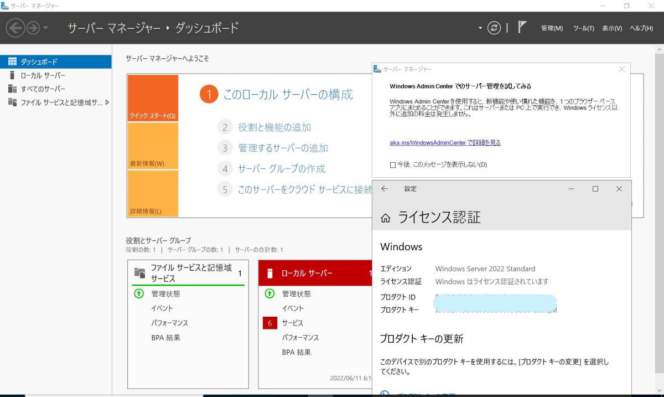Click イベント in the file services tile
664x397 pixels.
coord(162,308)
